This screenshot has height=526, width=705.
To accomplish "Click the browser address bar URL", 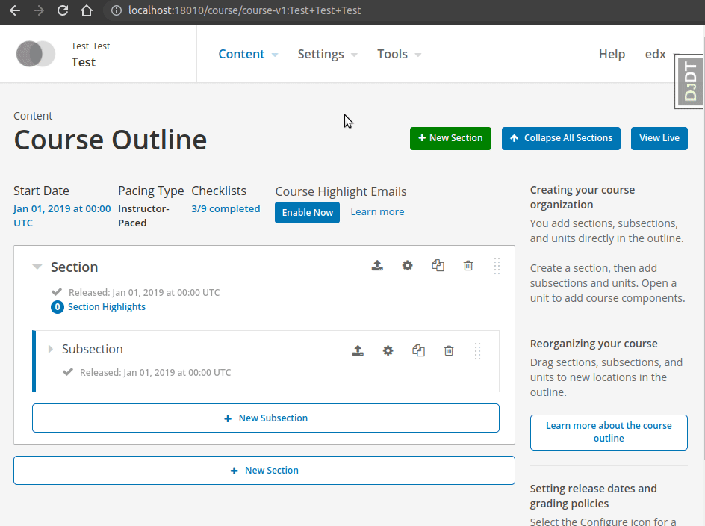I will [245, 10].
